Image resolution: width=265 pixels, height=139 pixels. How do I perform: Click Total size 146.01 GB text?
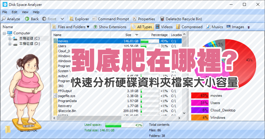tap(100, 130)
